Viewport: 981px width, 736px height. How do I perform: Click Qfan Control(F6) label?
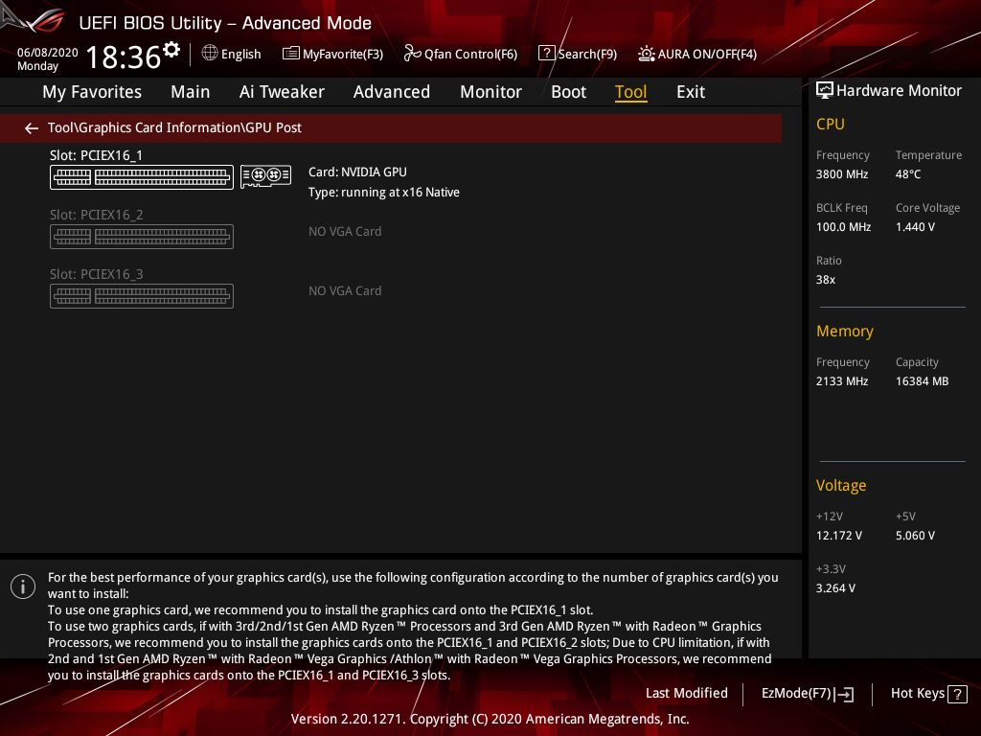tap(470, 55)
